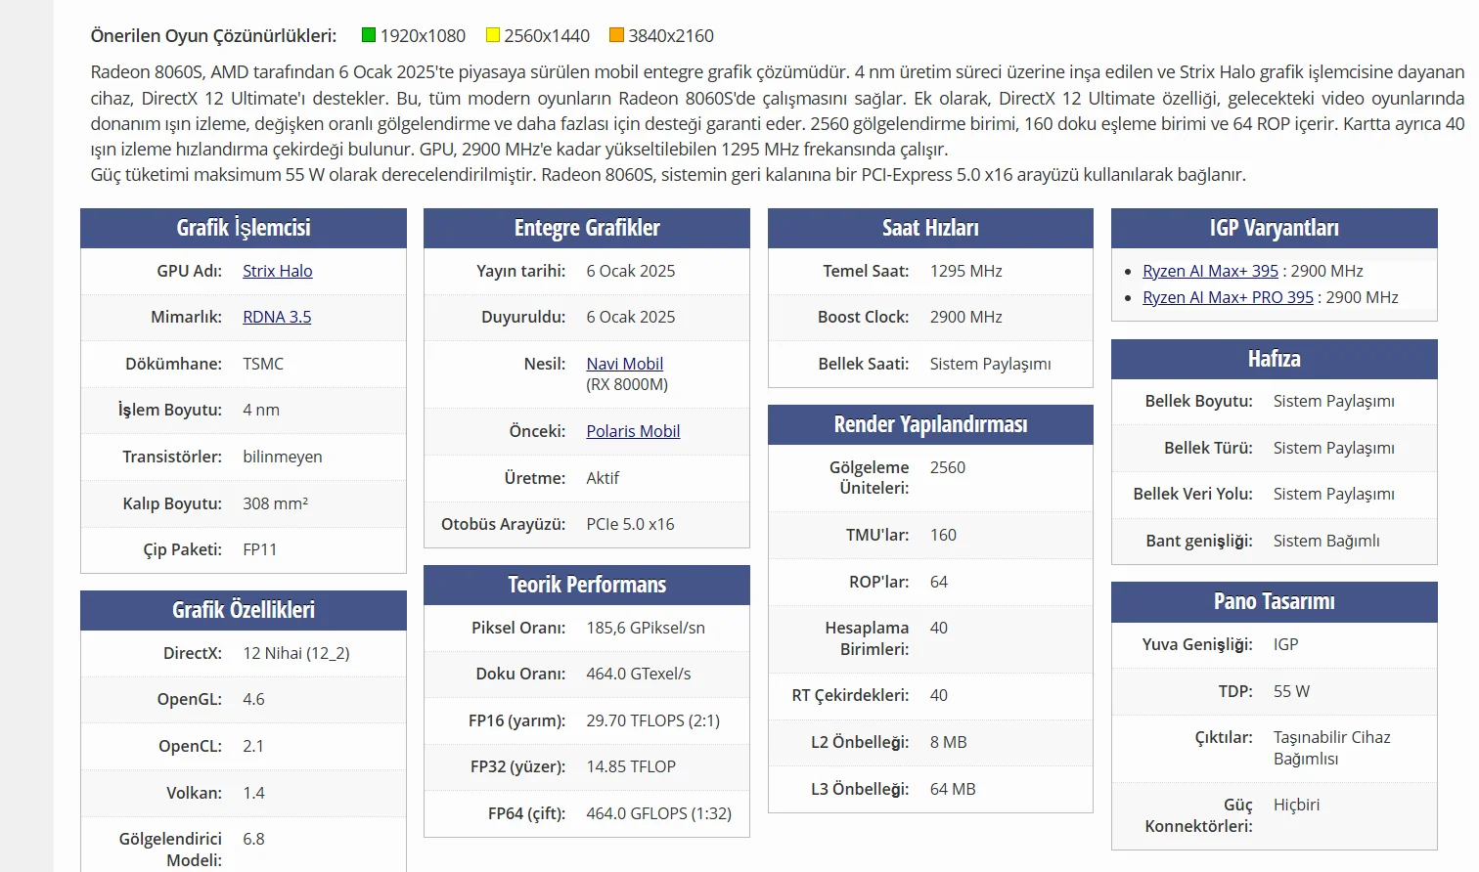Click the 185,6 GPiksel/sn pixel rate value
Viewport: 1479px width, 872px height.
pos(646,628)
